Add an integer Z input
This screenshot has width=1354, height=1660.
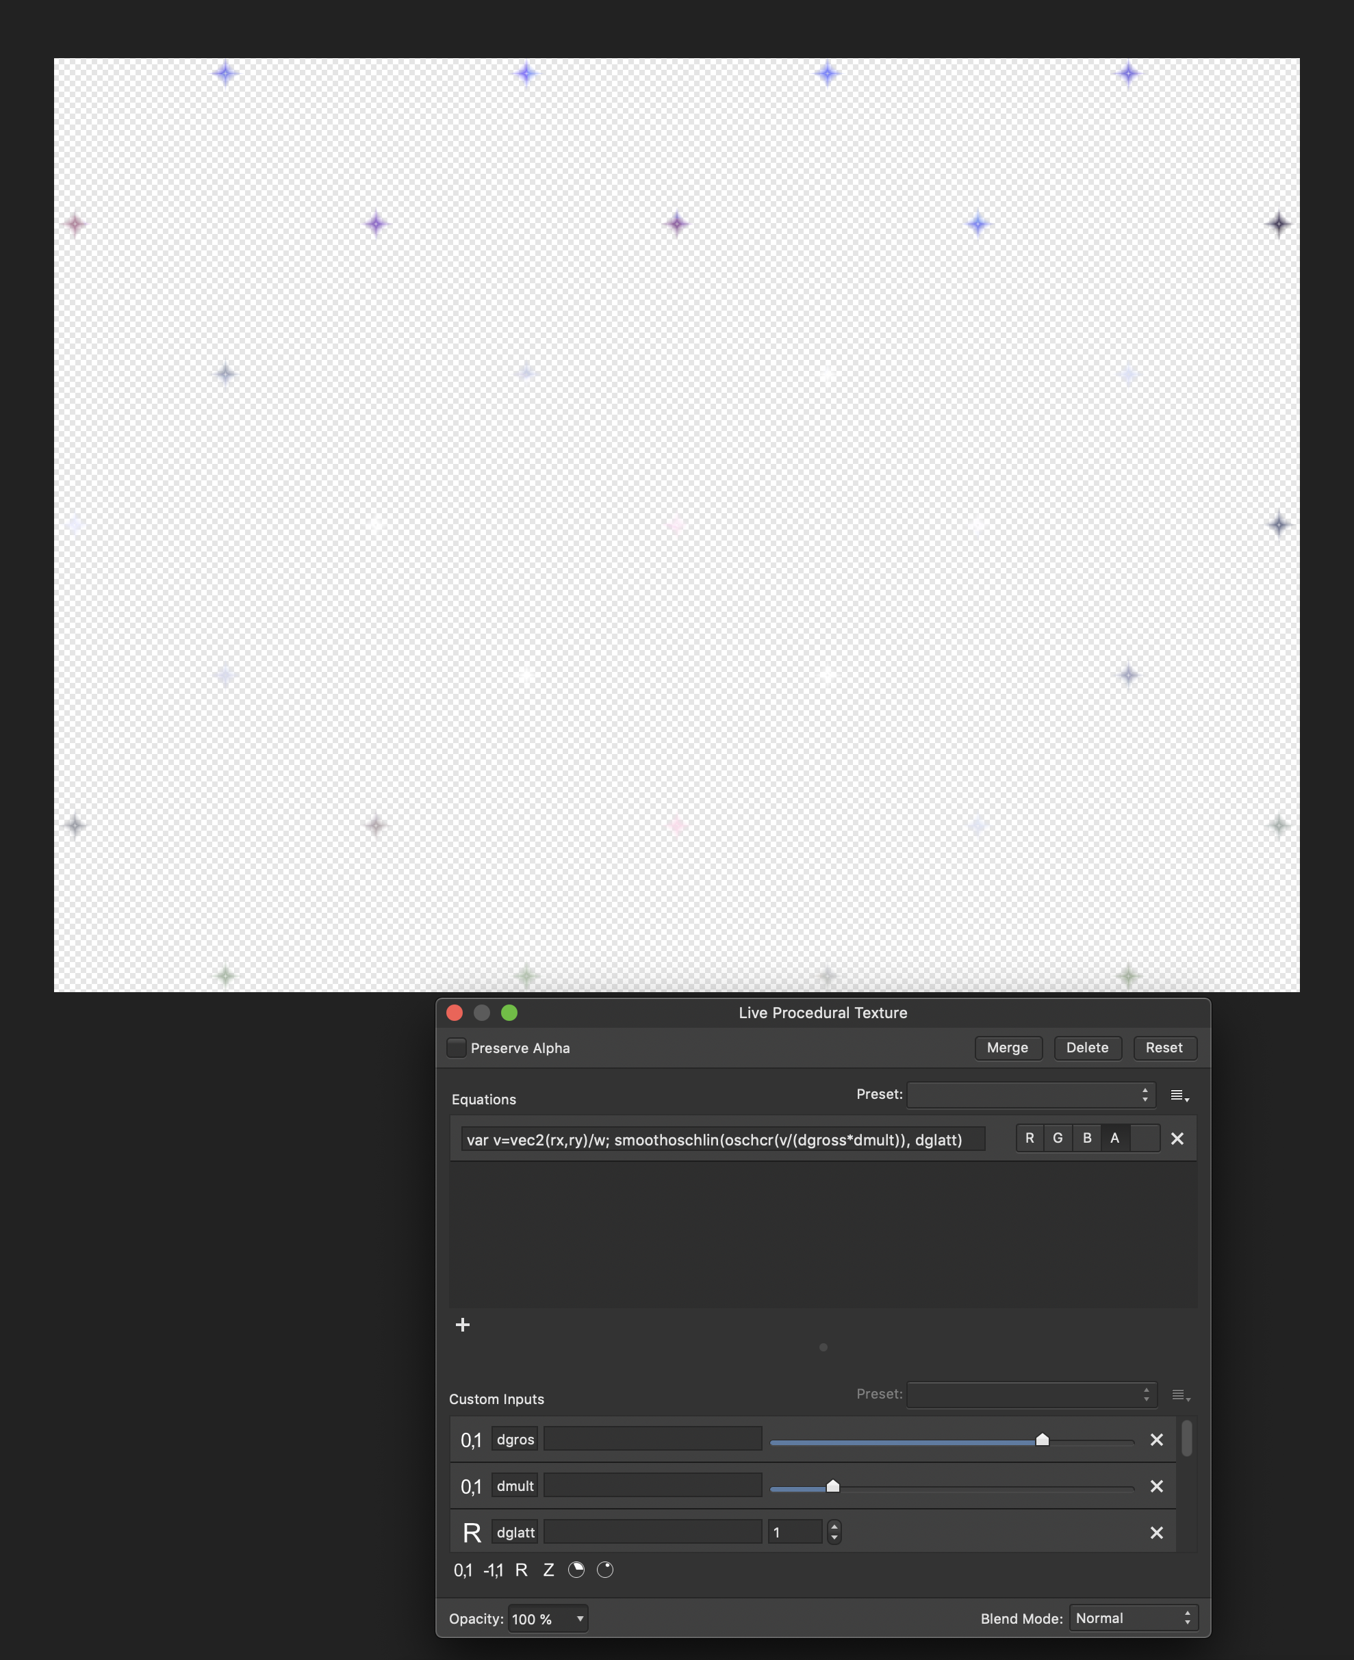(x=548, y=1570)
